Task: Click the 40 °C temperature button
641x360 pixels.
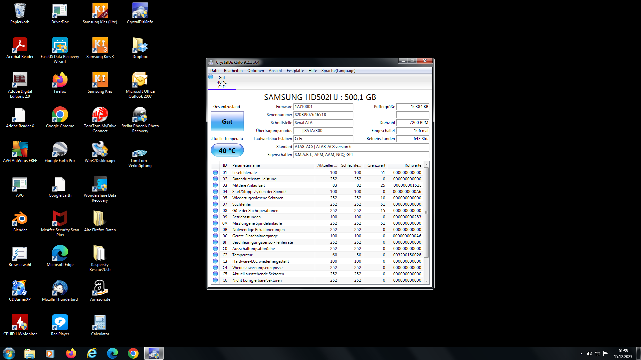Action: (x=227, y=150)
